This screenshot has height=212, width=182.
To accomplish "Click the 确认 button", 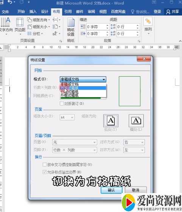I will tap(112, 190).
